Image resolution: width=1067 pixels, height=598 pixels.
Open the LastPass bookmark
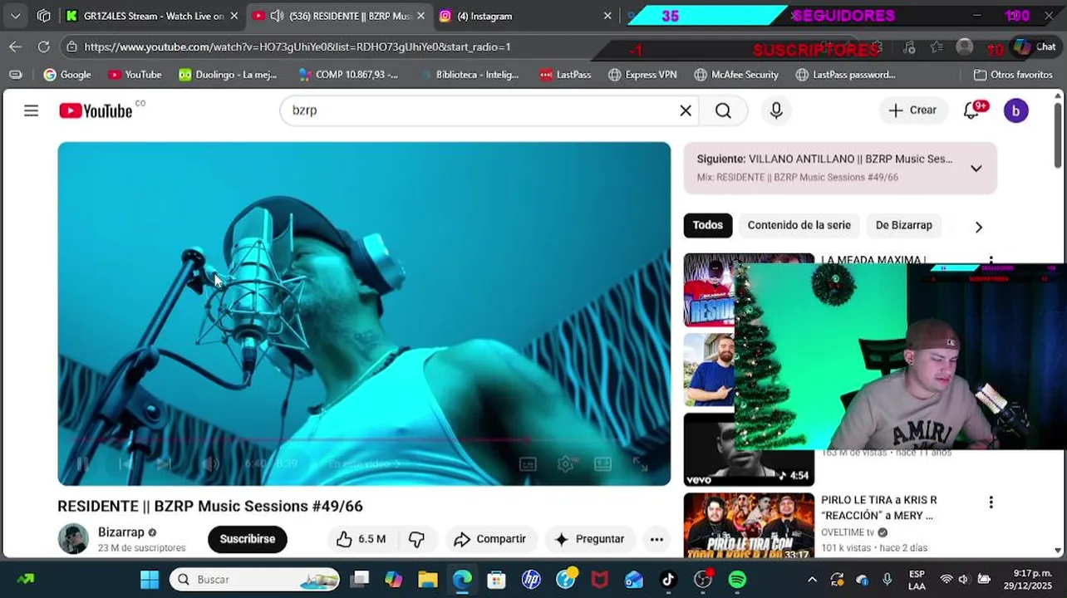(565, 75)
